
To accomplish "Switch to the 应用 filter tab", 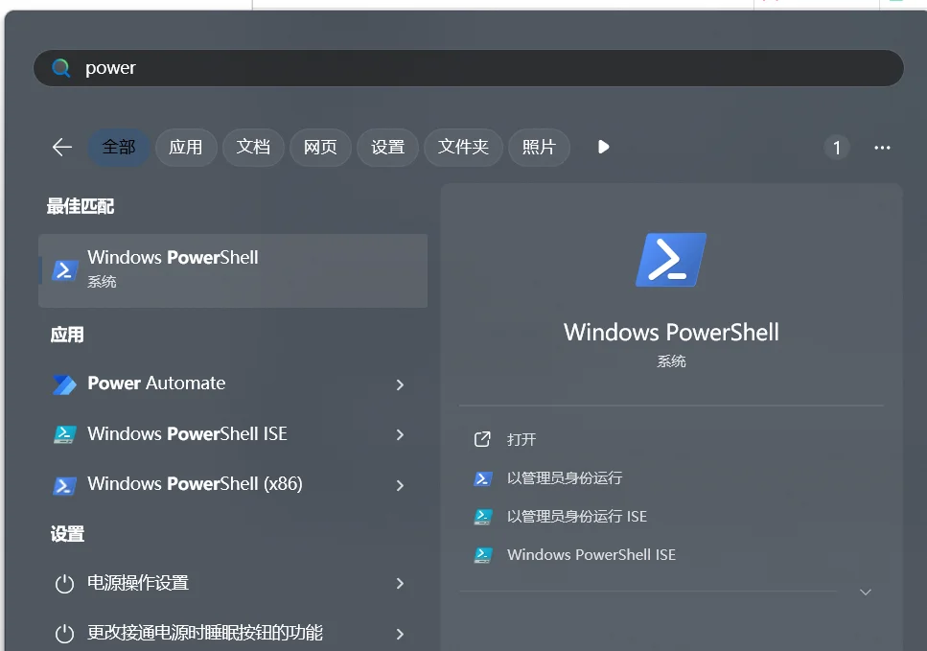I will click(x=185, y=147).
